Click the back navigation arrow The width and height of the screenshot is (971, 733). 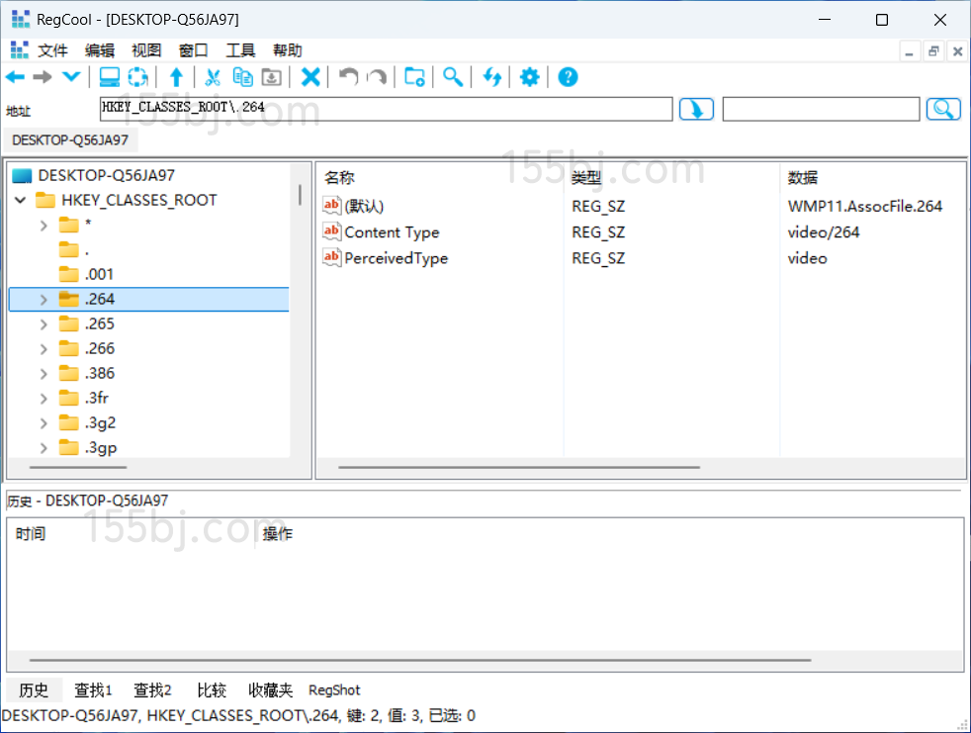16,77
